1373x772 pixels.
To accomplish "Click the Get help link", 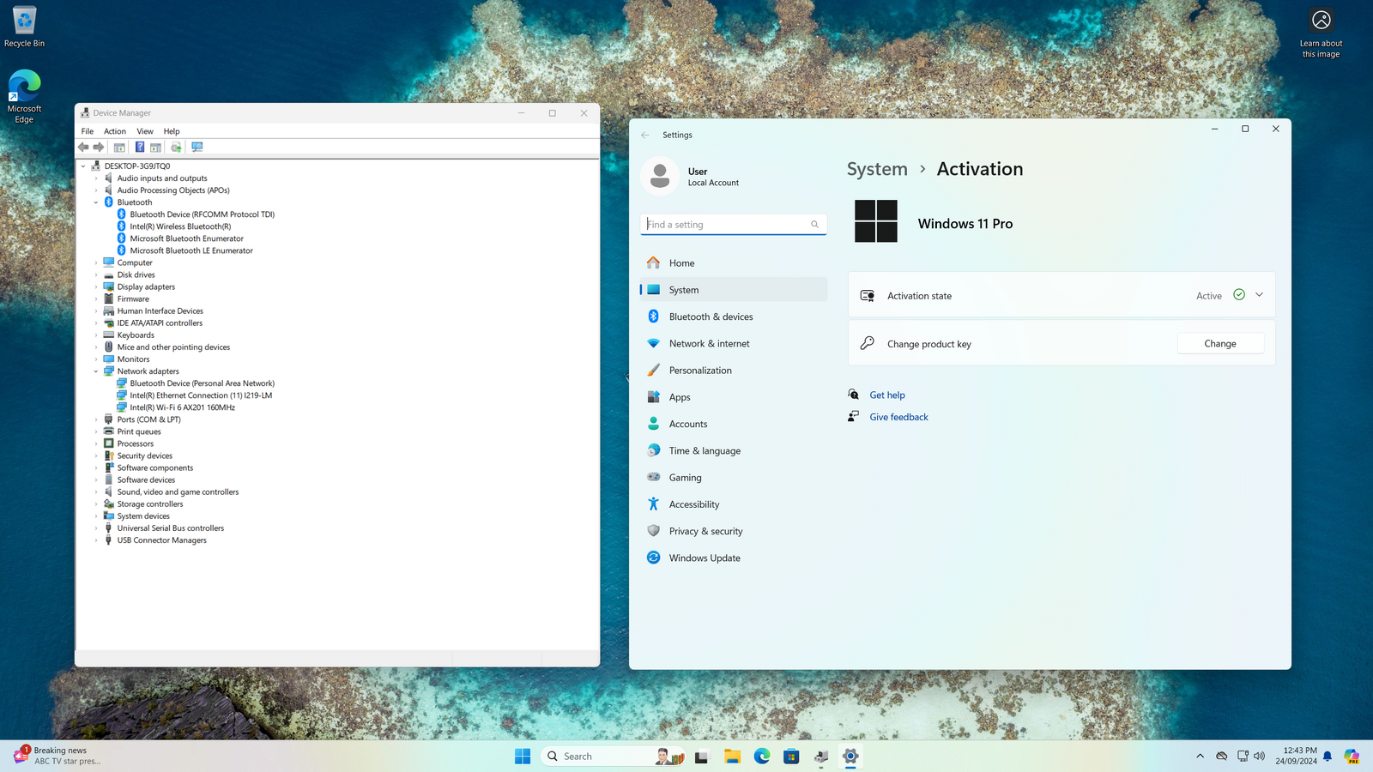I will (x=887, y=395).
